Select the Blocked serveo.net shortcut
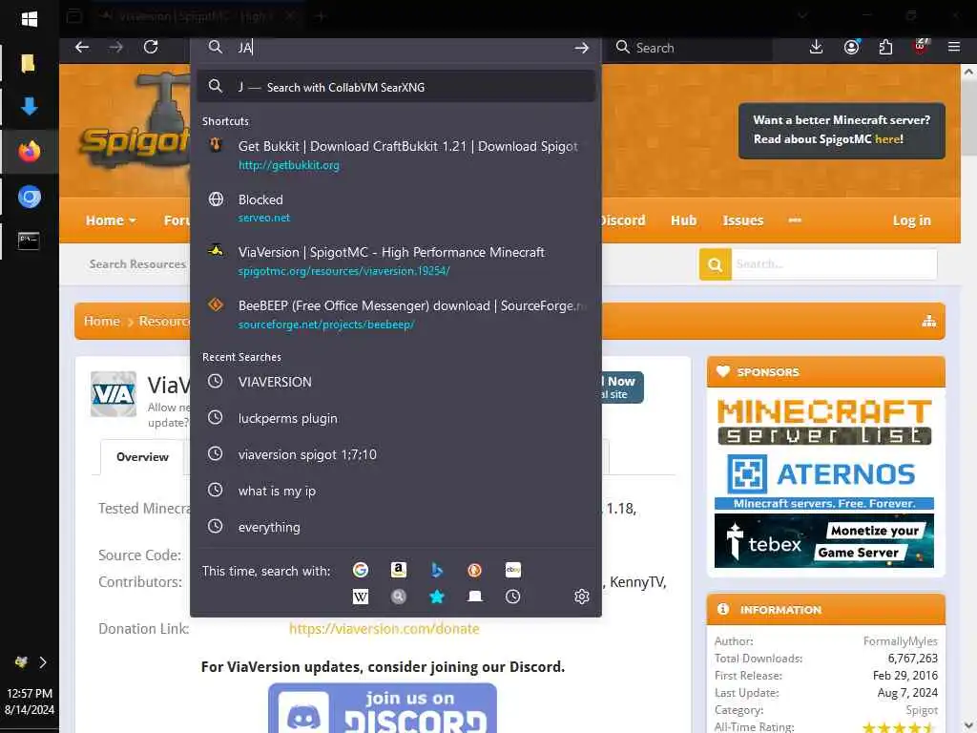Viewport: 977px width, 733px height. (396, 207)
